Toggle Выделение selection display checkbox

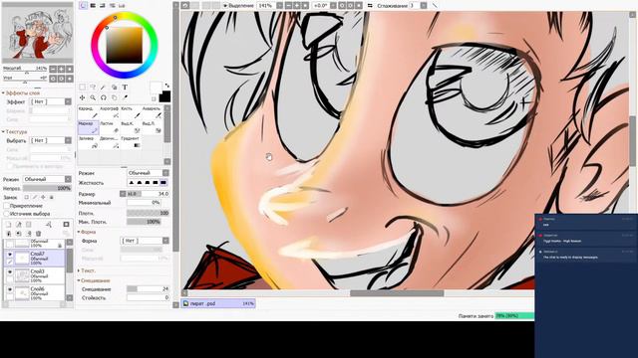[x=225, y=6]
